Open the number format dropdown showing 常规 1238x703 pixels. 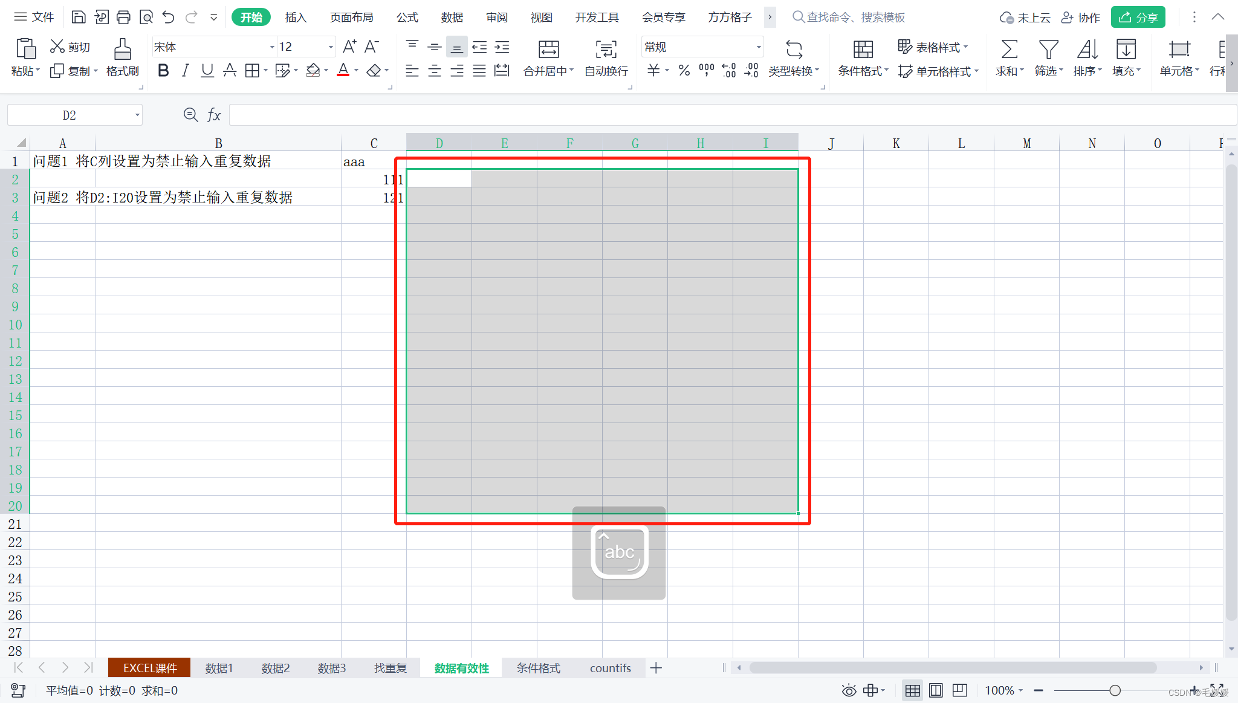coord(759,47)
